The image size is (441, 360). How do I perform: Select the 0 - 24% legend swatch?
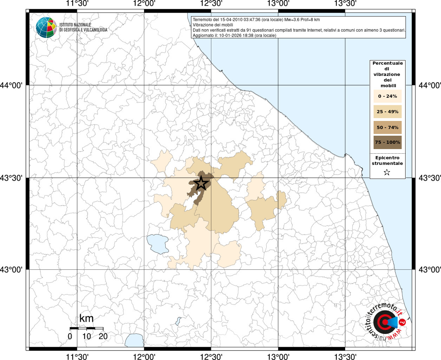tap(387, 96)
